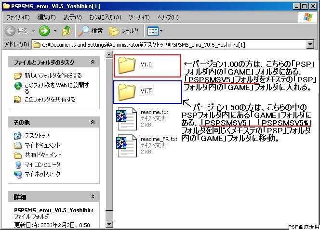320x230 pixels.
Task: Click 新しいフォルダを作成する link
Action: click(53, 76)
